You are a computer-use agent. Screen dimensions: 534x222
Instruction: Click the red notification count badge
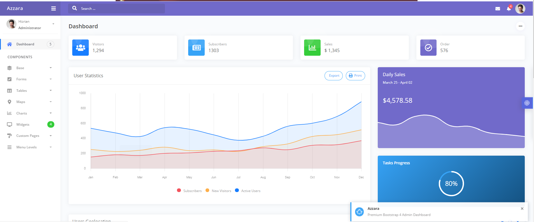pos(511,6)
